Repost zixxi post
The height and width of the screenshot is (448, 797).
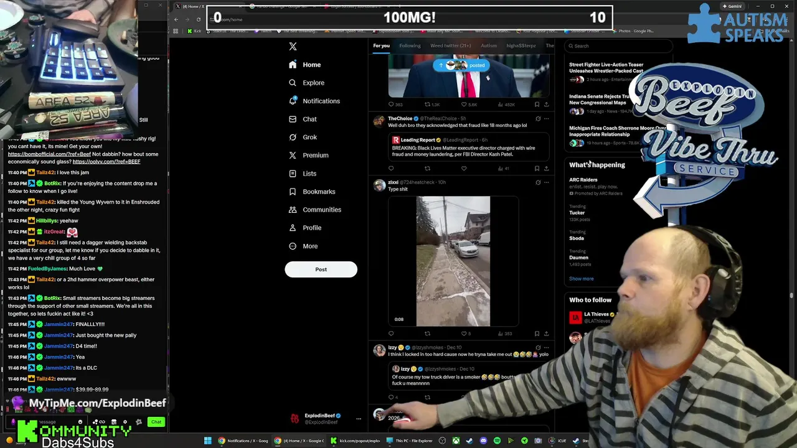point(427,334)
